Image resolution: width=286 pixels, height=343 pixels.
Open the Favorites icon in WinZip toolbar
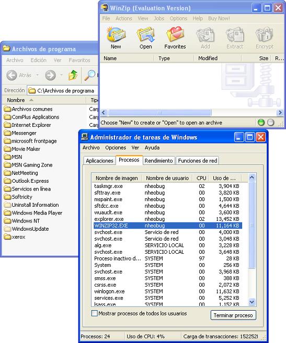[175, 38]
